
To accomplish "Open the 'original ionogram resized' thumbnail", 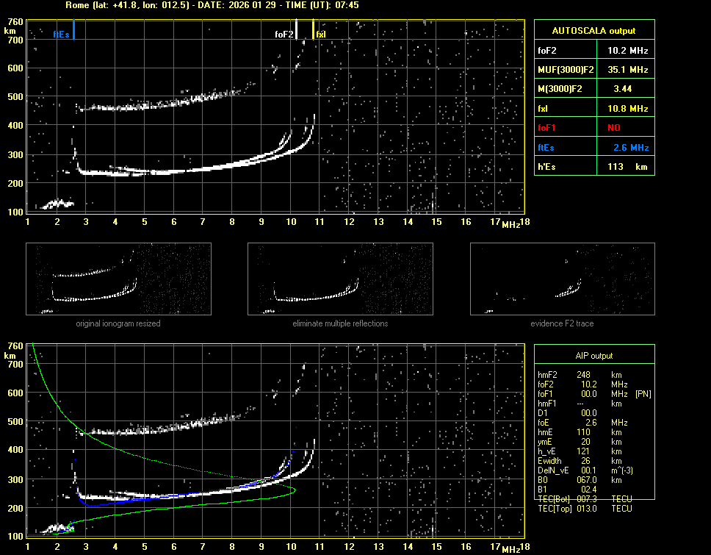I will pos(118,279).
